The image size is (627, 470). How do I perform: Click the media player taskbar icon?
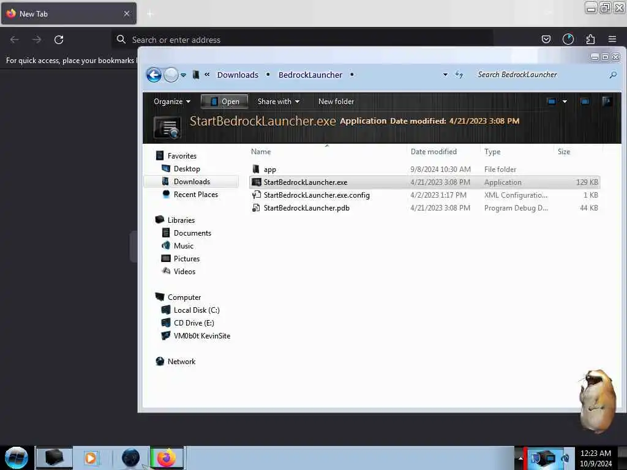tap(91, 458)
